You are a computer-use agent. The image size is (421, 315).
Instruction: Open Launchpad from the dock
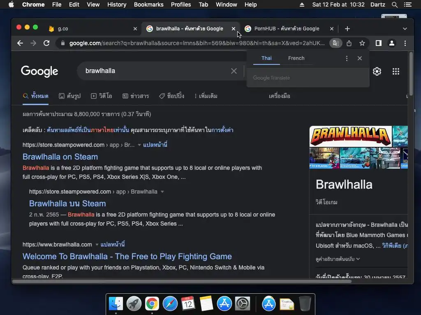[x=134, y=304]
